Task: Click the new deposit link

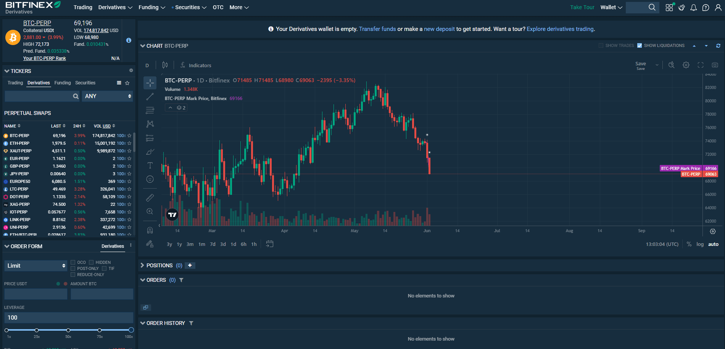Action: (x=439, y=29)
